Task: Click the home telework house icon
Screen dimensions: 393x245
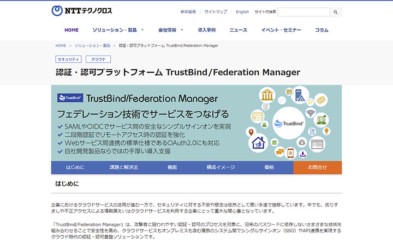Action: pyautogui.click(x=258, y=143)
